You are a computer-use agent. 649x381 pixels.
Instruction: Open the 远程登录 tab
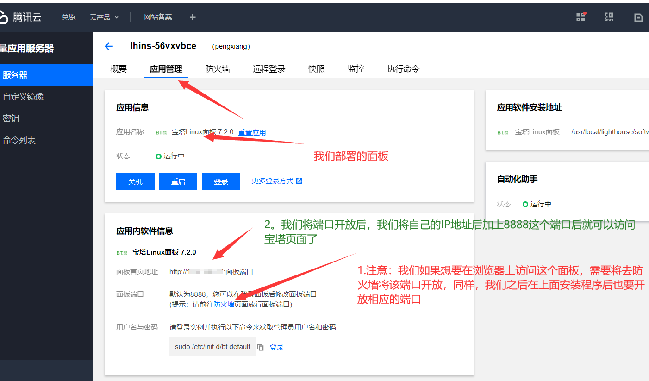[269, 69]
